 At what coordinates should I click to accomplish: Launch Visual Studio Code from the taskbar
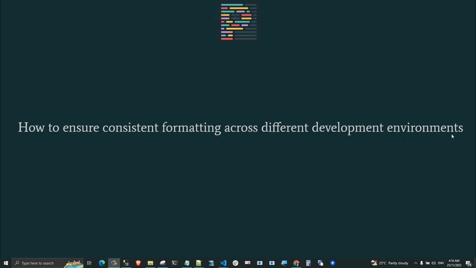pyautogui.click(x=223, y=263)
